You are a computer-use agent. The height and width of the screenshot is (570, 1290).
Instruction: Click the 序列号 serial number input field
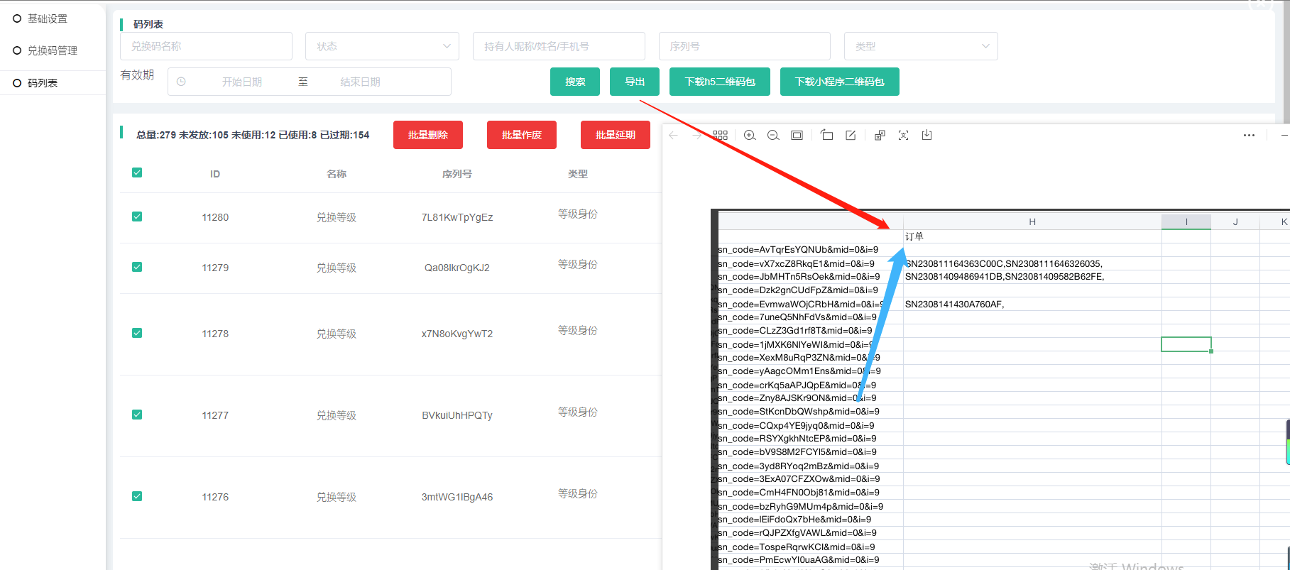pos(744,46)
